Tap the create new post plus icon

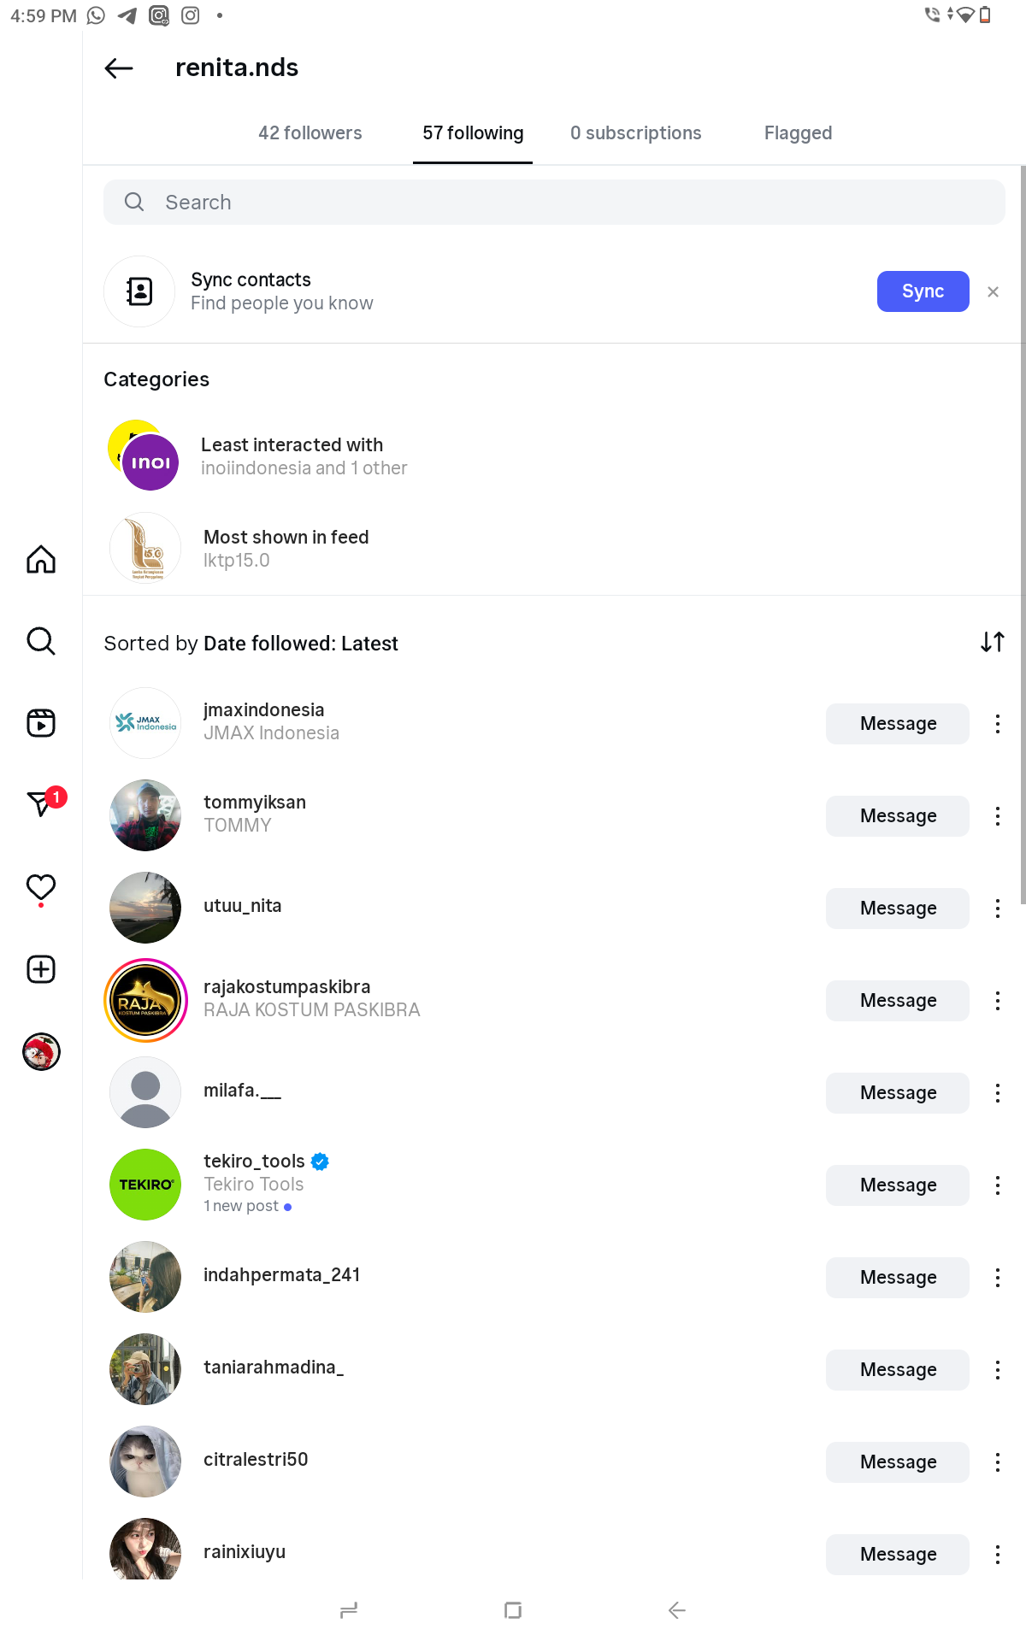pos(41,969)
